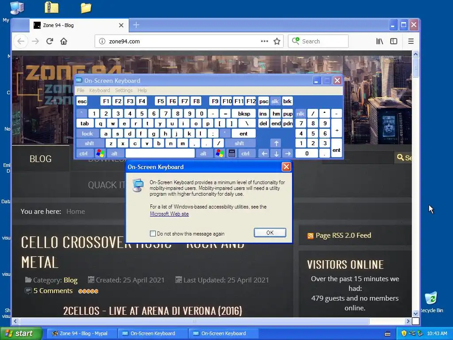
Task: Click the del key on keyboard
Action: click(263, 124)
